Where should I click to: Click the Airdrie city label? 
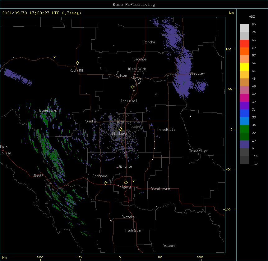click(125, 166)
